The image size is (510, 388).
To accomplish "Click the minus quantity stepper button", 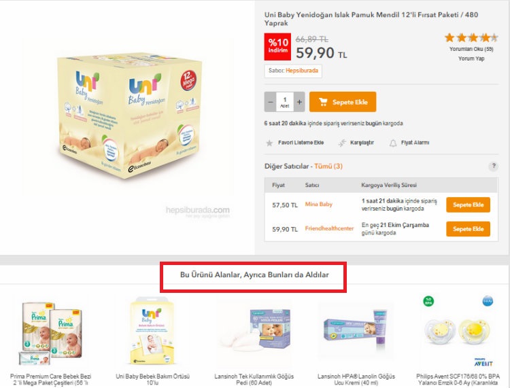I will point(271,102).
